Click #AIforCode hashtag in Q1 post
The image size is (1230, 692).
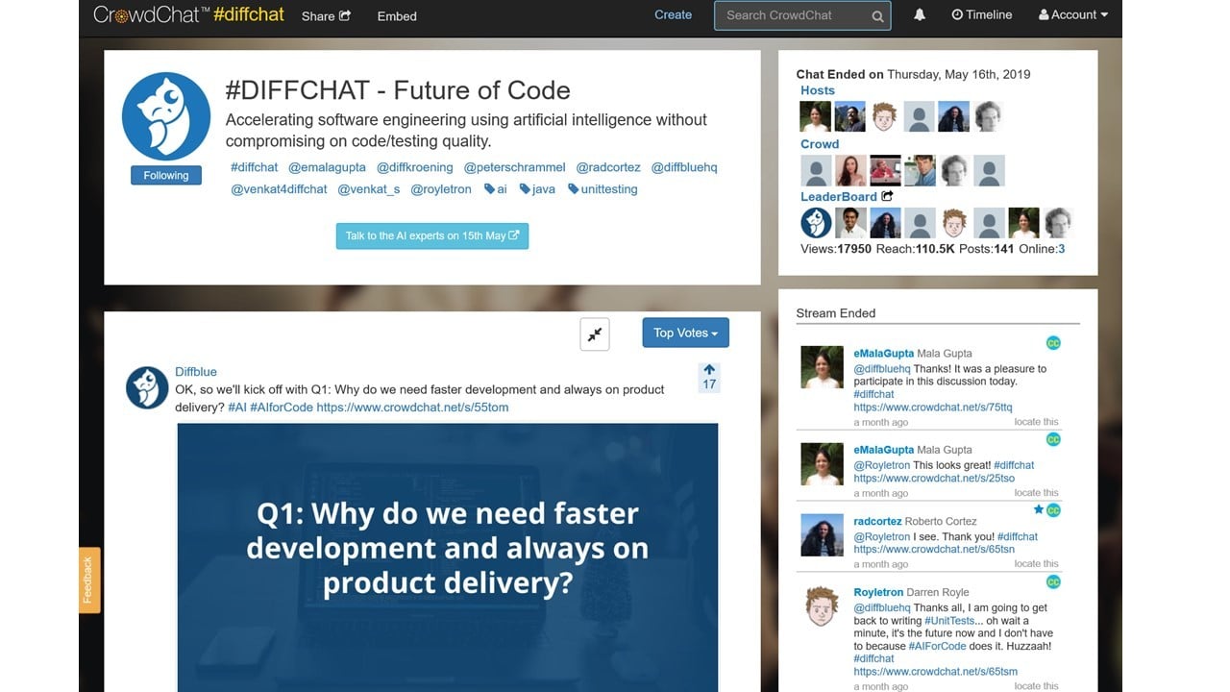coord(282,408)
